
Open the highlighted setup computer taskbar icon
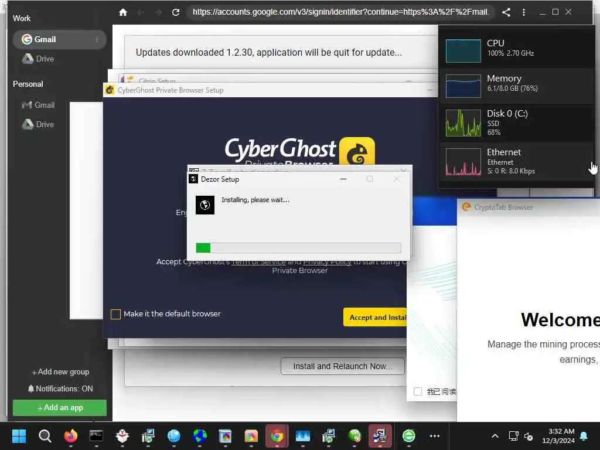(380, 436)
